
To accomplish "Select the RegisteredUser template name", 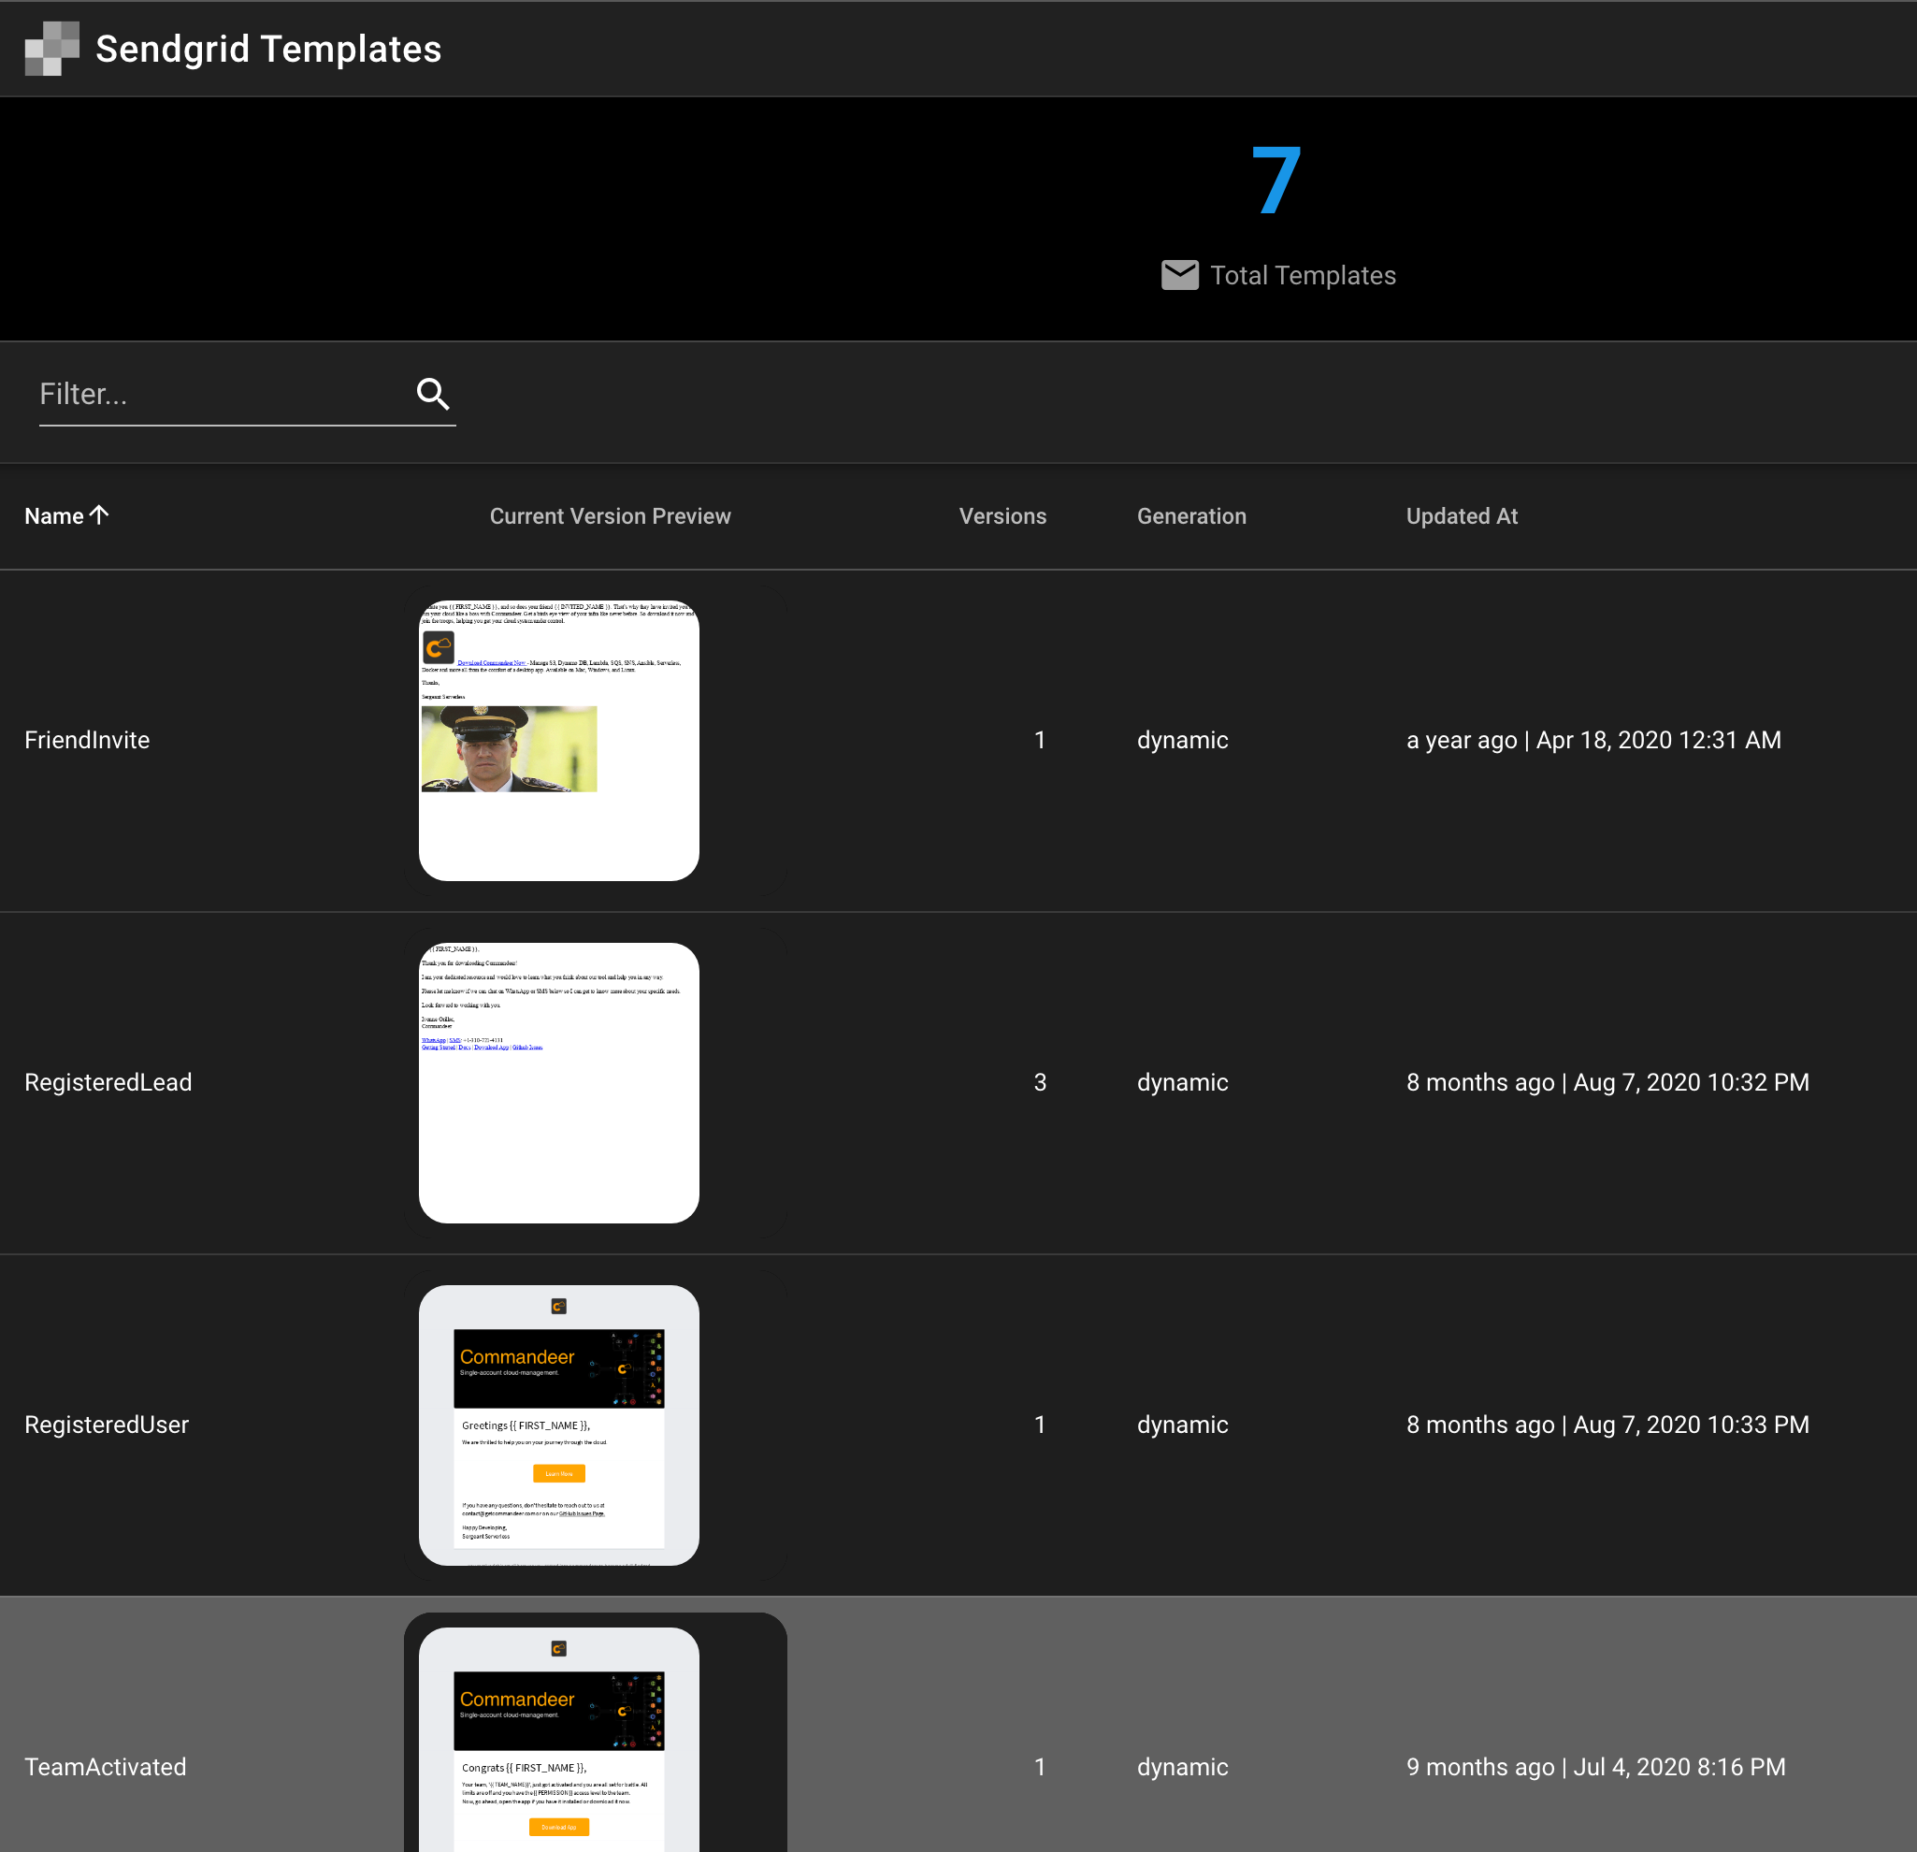I will pyautogui.click(x=107, y=1425).
